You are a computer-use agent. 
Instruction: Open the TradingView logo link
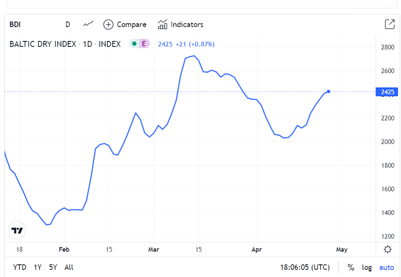pyautogui.click(x=17, y=230)
